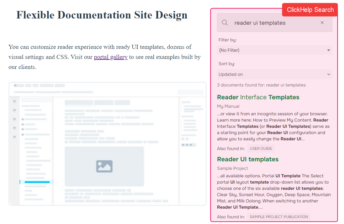Image resolution: width=344 pixels, height=224 pixels.
Task: Click the topmost icon in the wireframe's left rail
Action: pos(14,101)
